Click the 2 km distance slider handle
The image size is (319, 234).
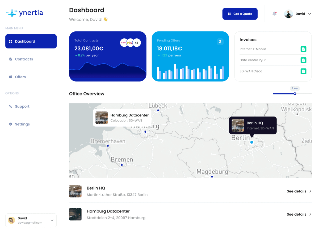coord(295,94)
